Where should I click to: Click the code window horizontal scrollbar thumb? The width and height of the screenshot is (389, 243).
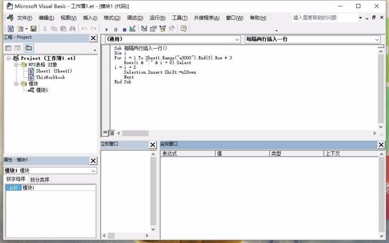pos(136,133)
